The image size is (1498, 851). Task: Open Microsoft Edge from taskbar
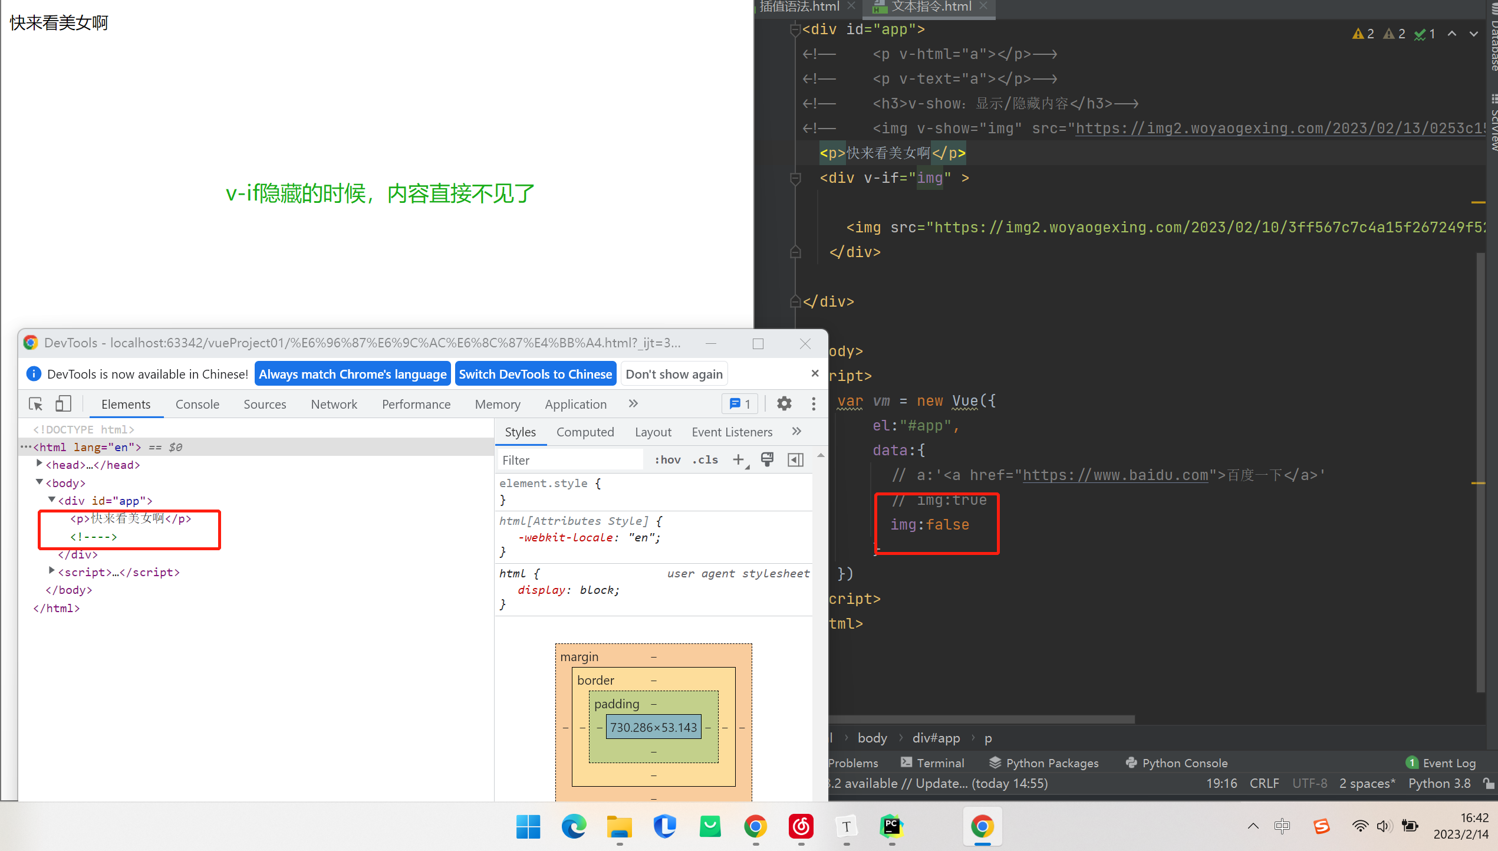(x=573, y=826)
